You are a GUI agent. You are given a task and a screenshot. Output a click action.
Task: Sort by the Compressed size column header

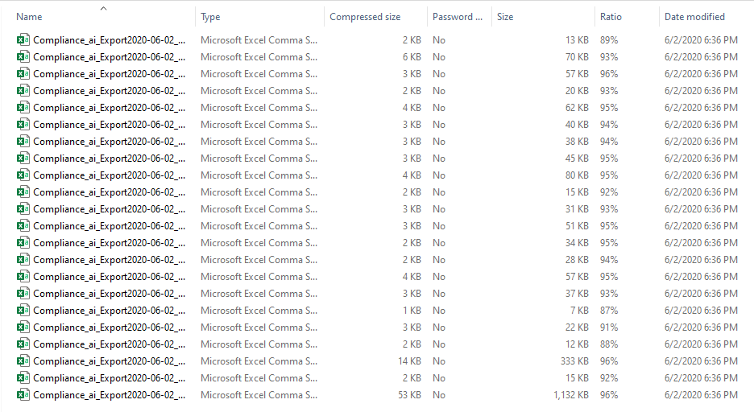(365, 17)
